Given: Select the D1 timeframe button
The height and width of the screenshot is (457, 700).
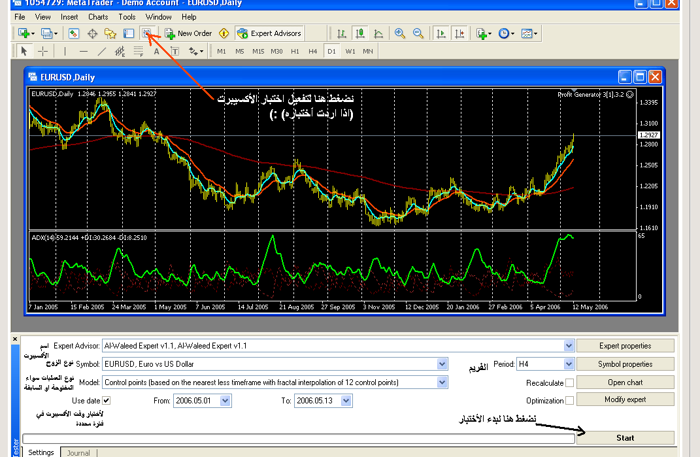Looking at the screenshot, I should [x=331, y=52].
